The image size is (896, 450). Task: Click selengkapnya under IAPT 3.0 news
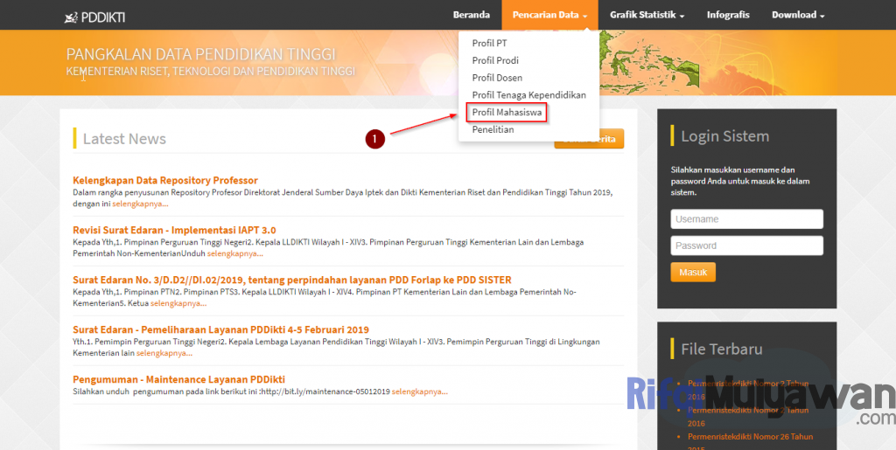pyautogui.click(x=235, y=253)
